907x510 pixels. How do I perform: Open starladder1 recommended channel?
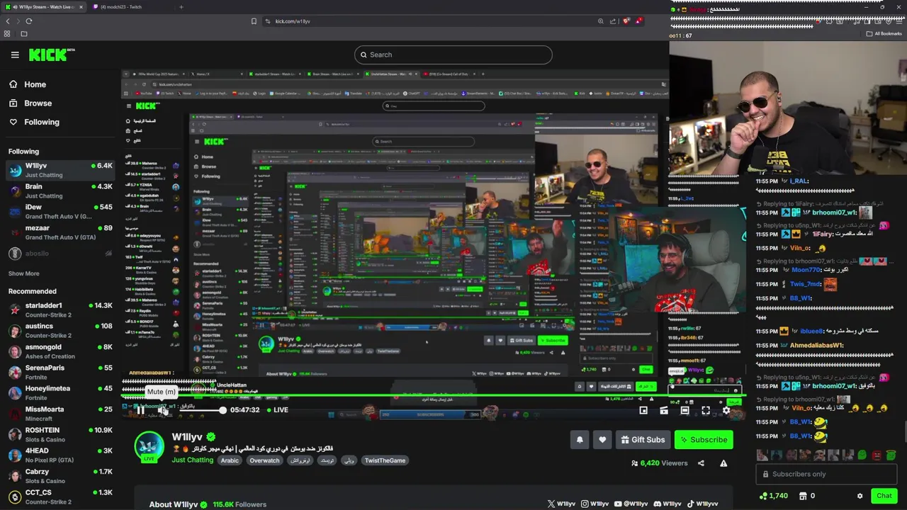(60, 310)
